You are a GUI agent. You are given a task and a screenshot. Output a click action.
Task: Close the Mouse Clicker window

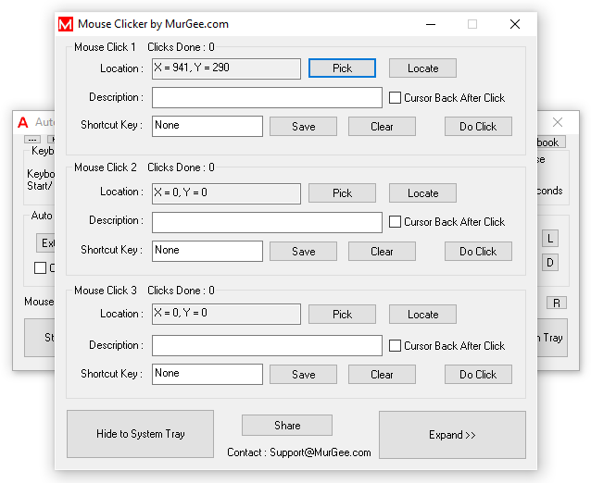(514, 24)
